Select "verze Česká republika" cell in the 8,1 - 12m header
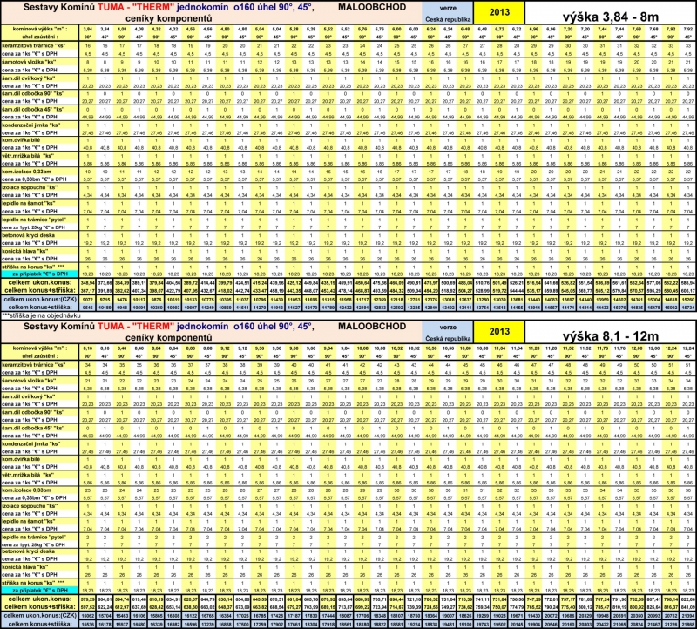This screenshot has height=629, width=697. click(448, 332)
